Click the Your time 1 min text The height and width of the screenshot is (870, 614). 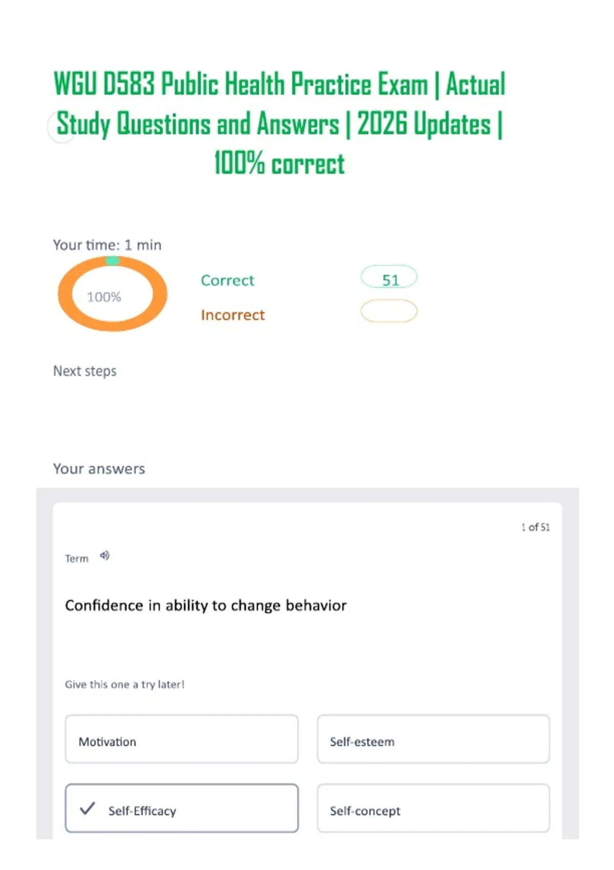click(107, 245)
